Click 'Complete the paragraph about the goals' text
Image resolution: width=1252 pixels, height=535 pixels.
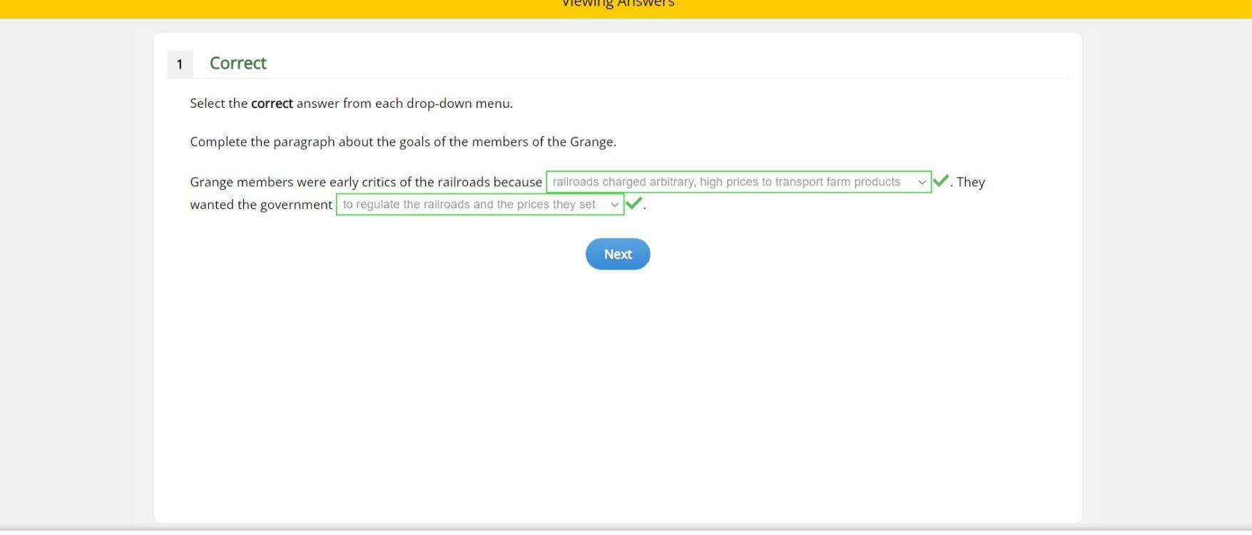pyautogui.click(x=403, y=142)
